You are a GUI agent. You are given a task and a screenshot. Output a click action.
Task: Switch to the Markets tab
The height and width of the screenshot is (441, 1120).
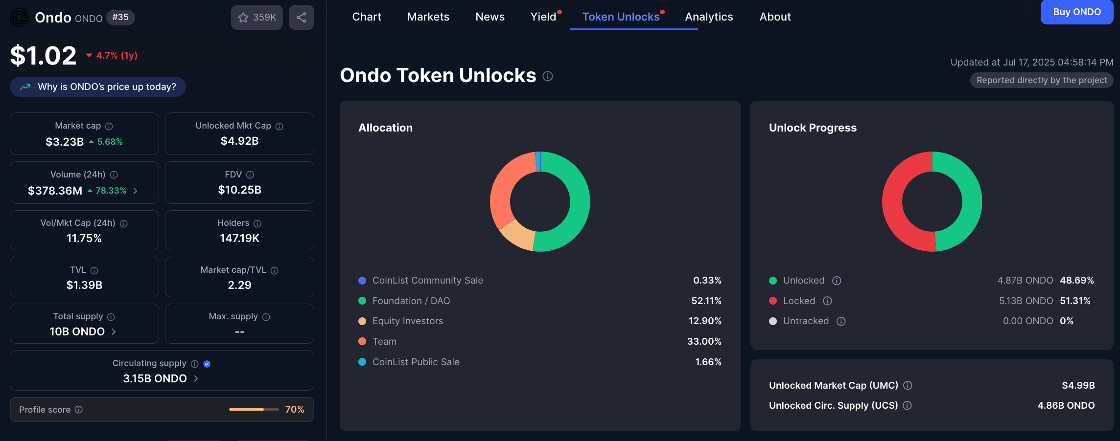point(428,17)
